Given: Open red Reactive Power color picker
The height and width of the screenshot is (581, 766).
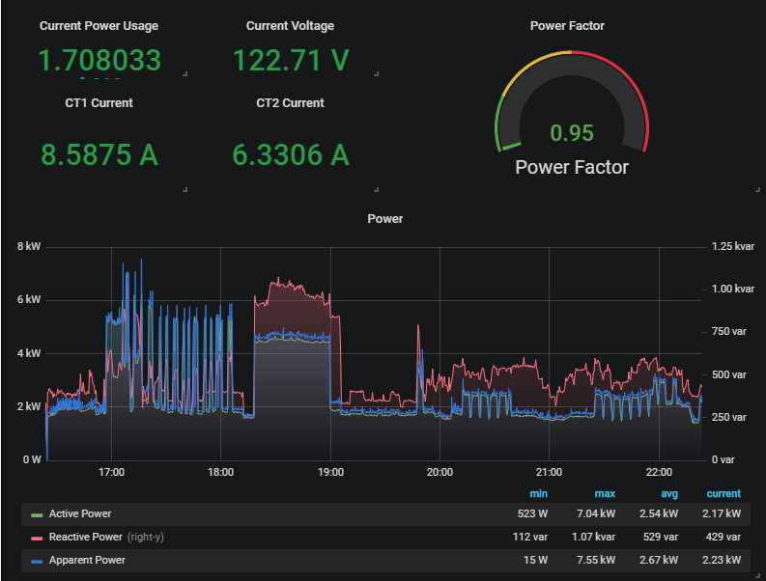Looking at the screenshot, I should [x=37, y=538].
